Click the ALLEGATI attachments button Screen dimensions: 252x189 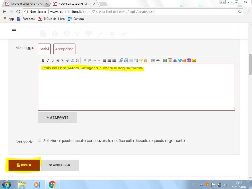pos(57,118)
